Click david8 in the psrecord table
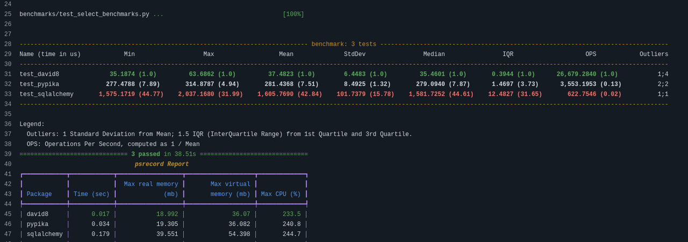The width and height of the screenshot is (688, 242). (x=38, y=215)
